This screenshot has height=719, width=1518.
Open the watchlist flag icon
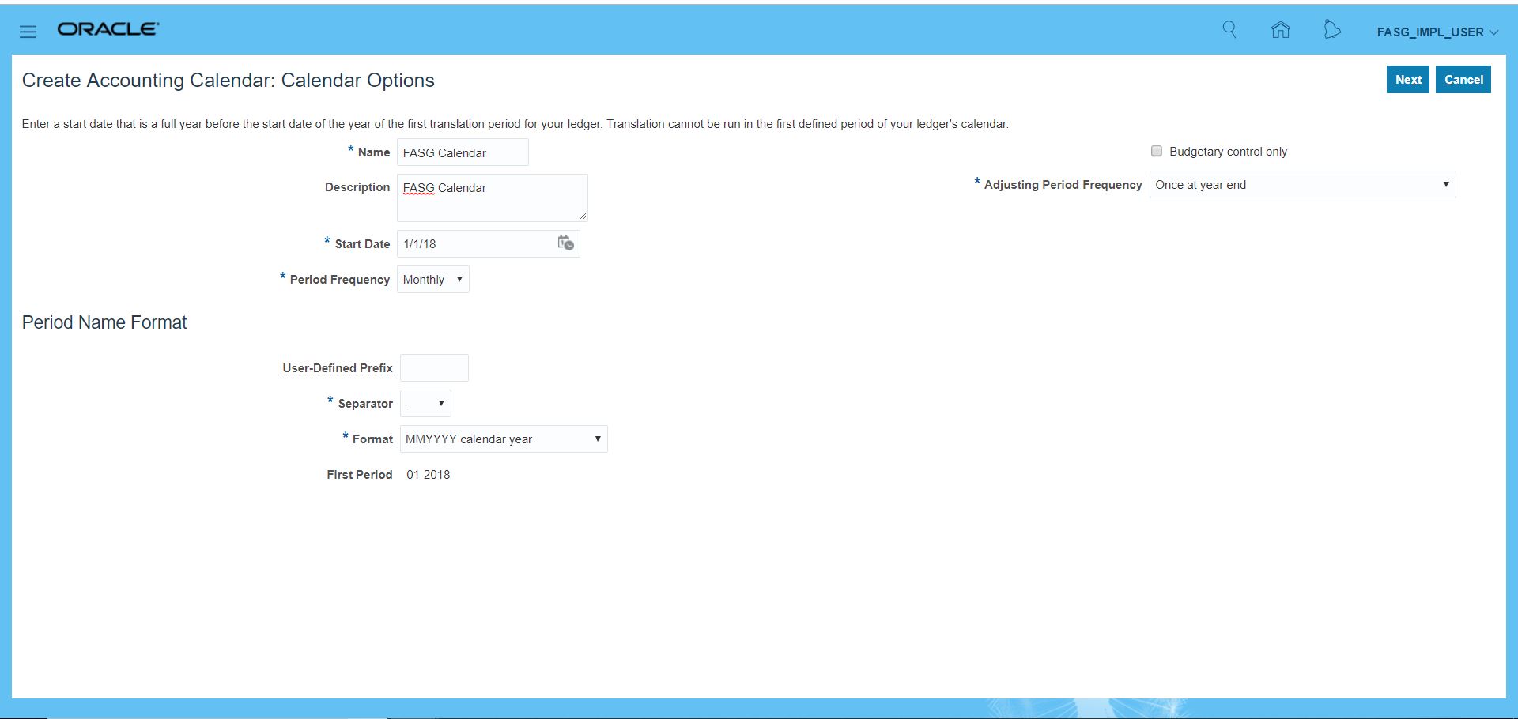pos(1332,30)
